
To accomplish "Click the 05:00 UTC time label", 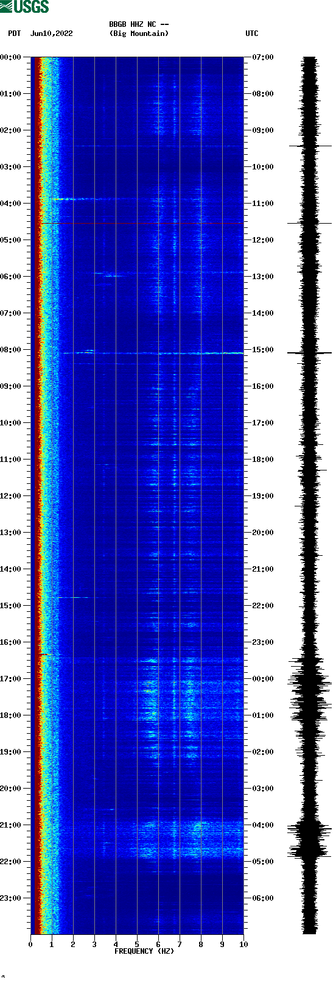I will 263,862.
